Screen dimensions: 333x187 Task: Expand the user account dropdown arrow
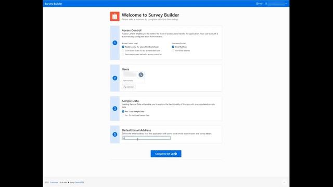click(286, 4)
